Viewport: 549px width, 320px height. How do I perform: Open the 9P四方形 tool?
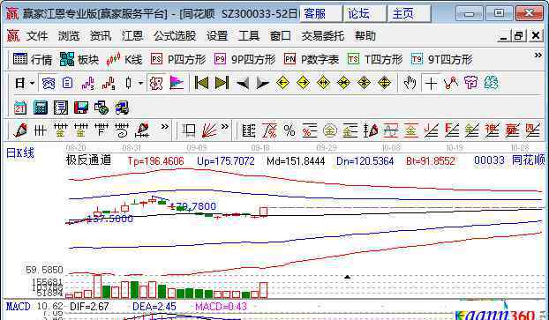point(244,59)
